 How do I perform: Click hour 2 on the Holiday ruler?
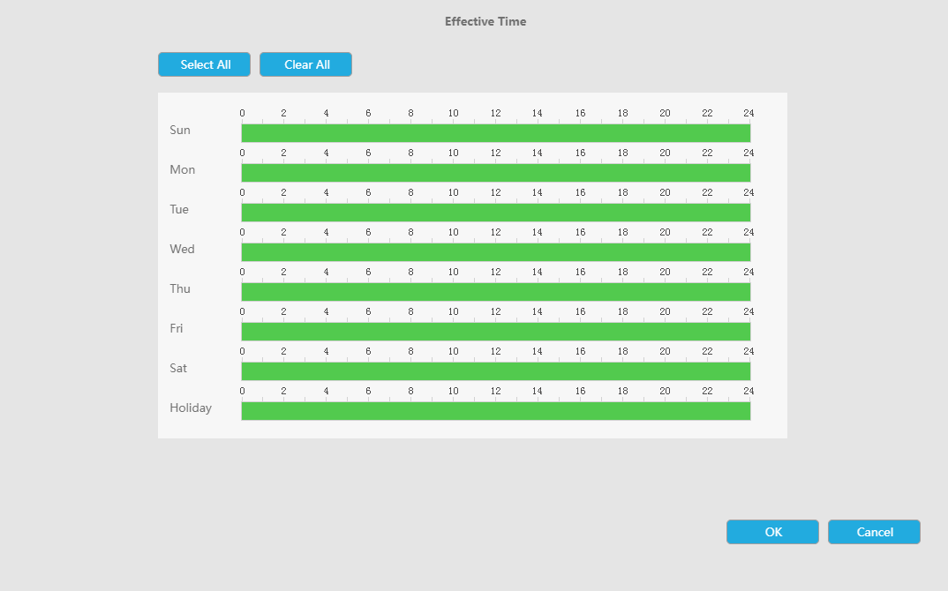click(283, 391)
